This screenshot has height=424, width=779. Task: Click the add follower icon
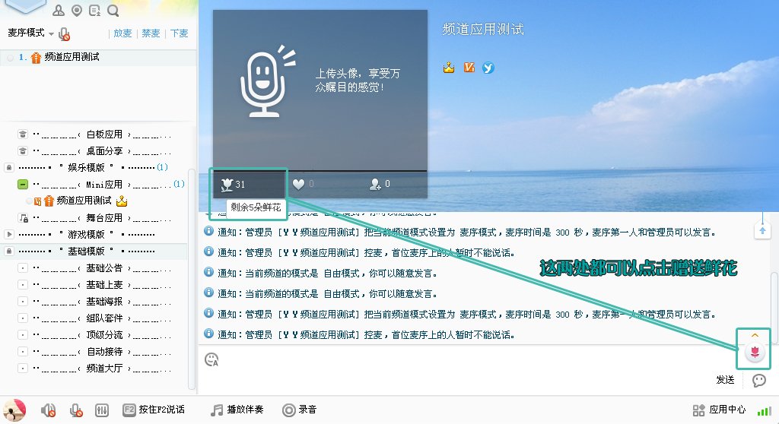(375, 184)
